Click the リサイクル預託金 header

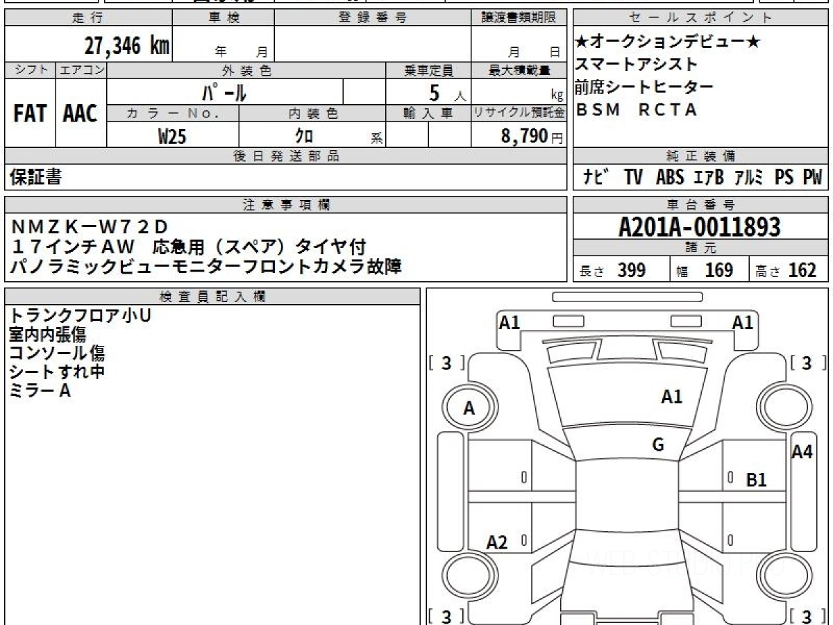click(519, 113)
